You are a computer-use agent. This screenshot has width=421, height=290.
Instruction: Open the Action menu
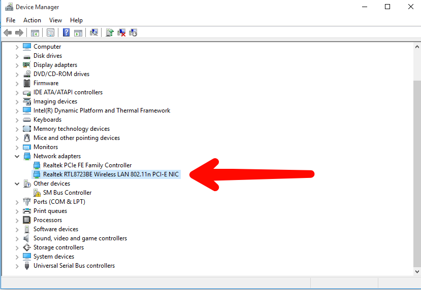coord(32,20)
